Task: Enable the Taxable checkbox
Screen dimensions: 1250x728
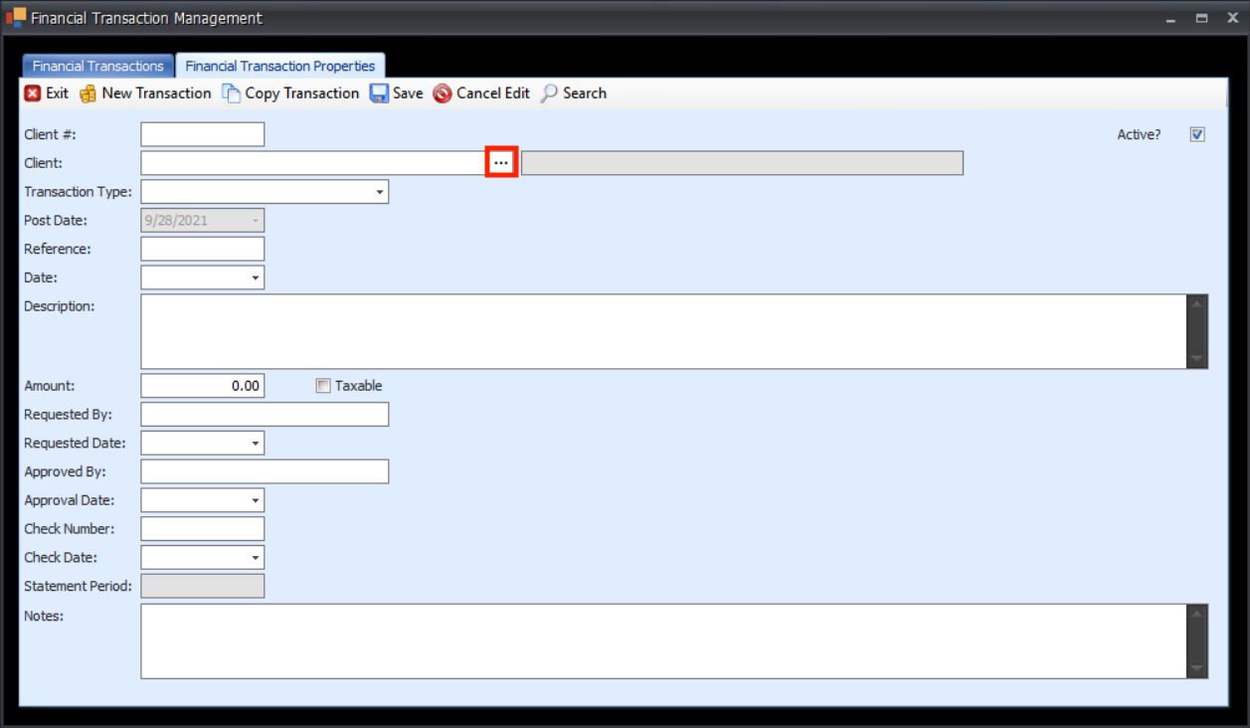Action: coord(322,386)
